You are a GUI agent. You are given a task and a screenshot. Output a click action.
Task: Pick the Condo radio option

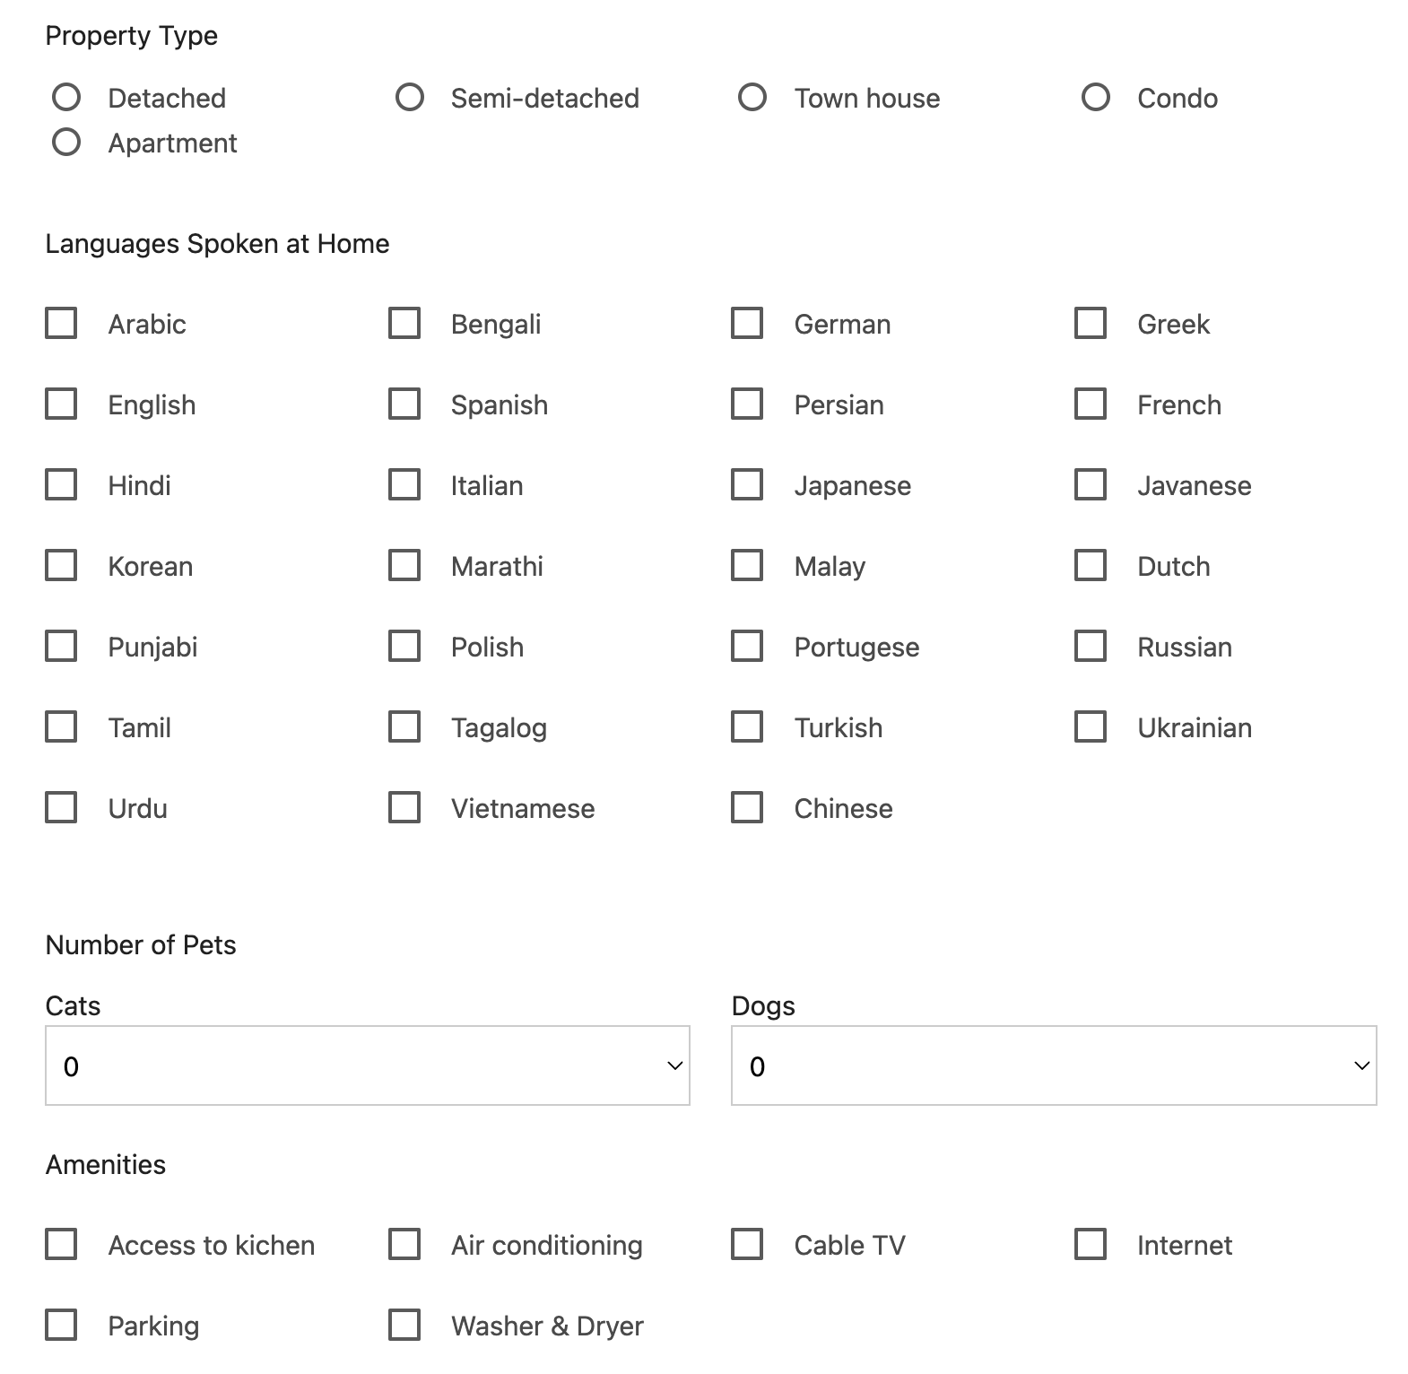(x=1096, y=97)
